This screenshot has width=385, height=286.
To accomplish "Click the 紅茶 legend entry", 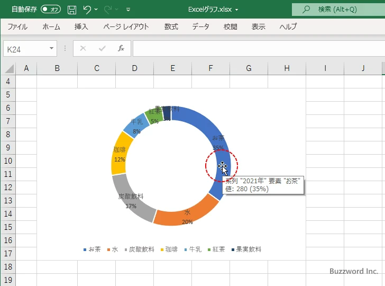I will click(216, 249).
